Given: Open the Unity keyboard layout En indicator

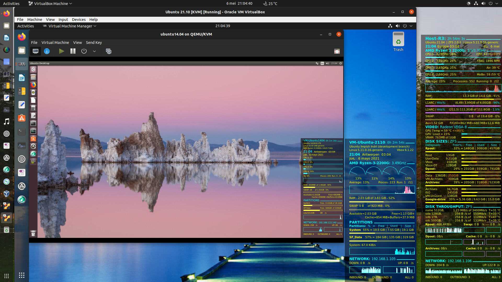Looking at the screenshot, I should [322, 63].
